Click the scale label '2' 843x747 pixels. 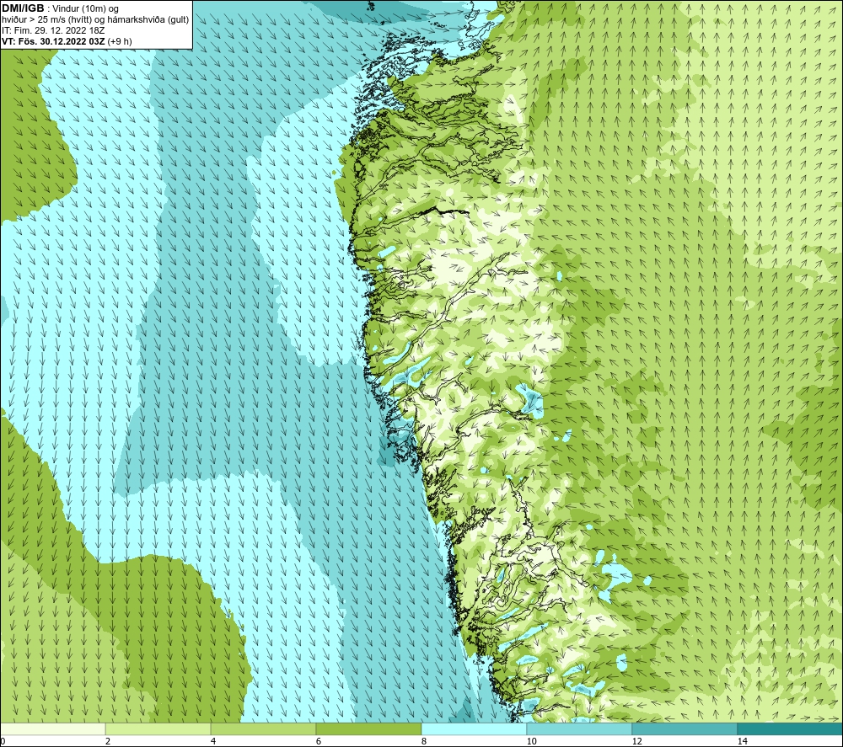click(108, 741)
